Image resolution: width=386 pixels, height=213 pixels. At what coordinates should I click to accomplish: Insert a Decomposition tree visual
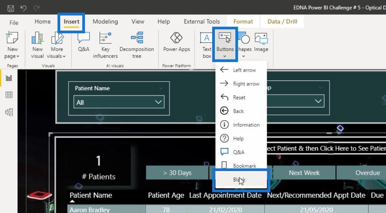pos(137,45)
